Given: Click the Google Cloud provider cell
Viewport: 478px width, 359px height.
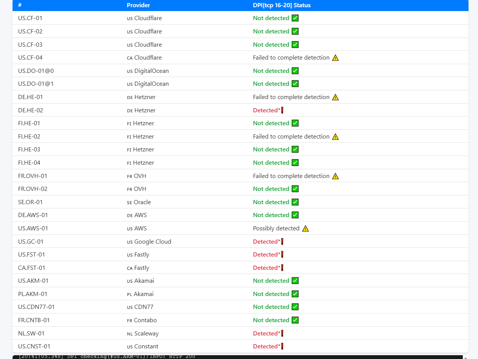Looking at the screenshot, I should click(149, 241).
